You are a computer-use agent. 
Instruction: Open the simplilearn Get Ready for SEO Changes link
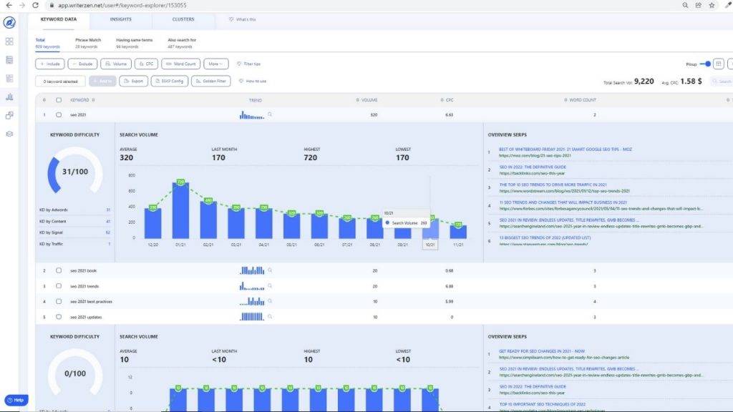(x=542, y=351)
